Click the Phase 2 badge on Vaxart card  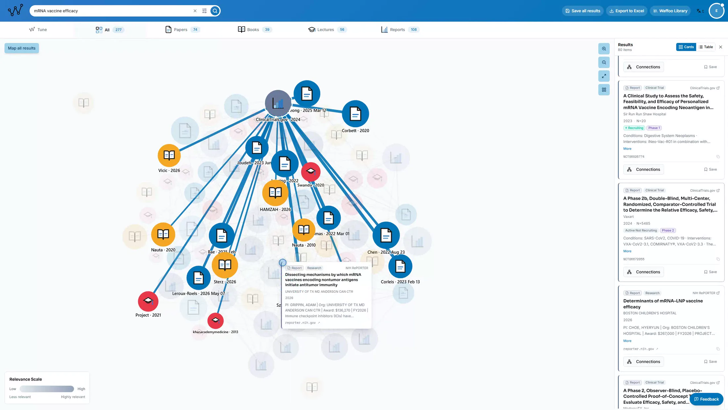tap(668, 231)
